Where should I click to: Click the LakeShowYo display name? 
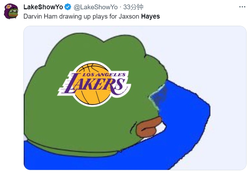point(43,7)
